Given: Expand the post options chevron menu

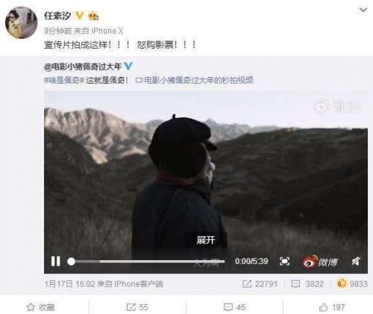Looking at the screenshot, I should (363, 10).
